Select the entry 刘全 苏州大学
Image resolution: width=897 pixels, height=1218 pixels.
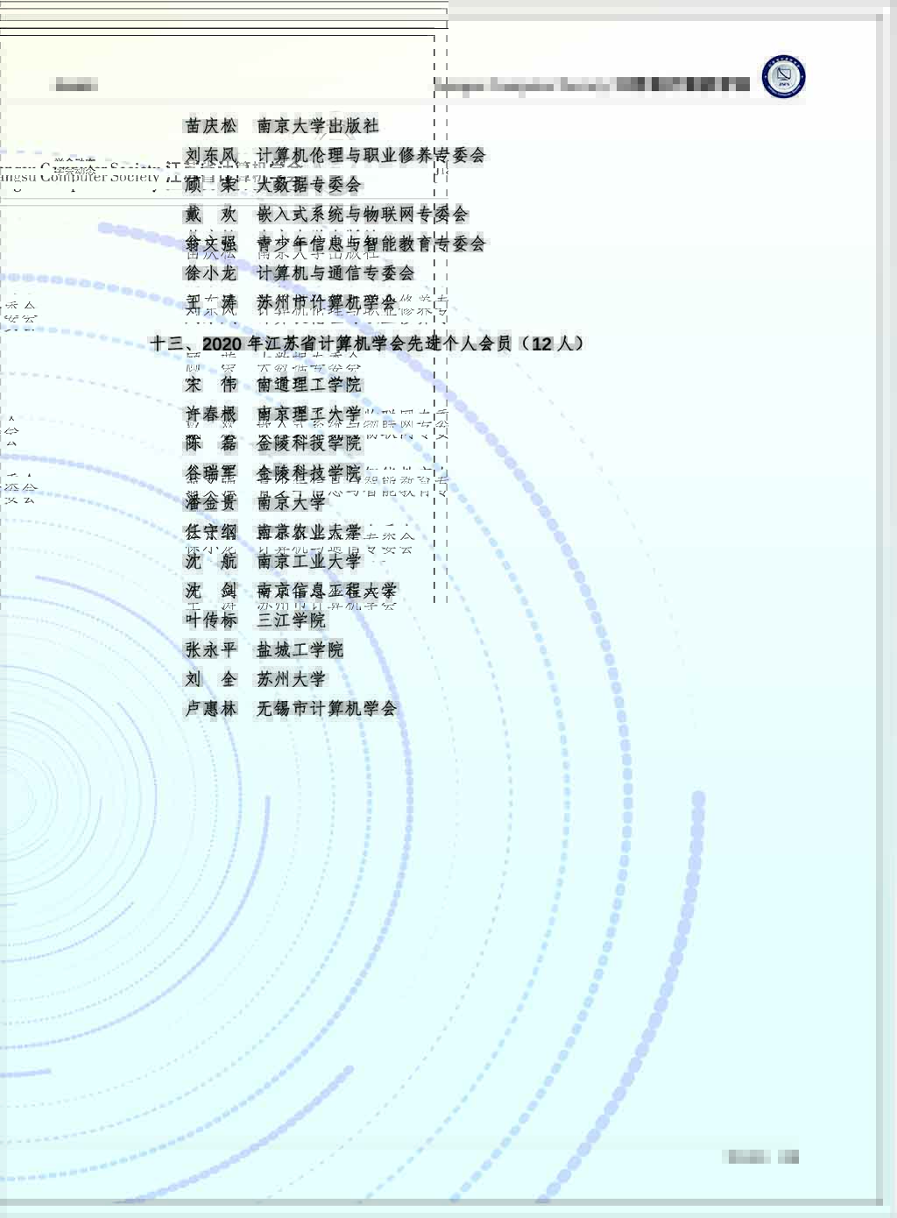coord(255,679)
